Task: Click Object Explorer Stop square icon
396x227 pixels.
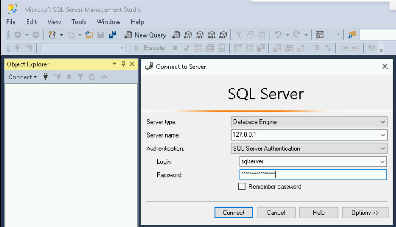Action: point(69,77)
